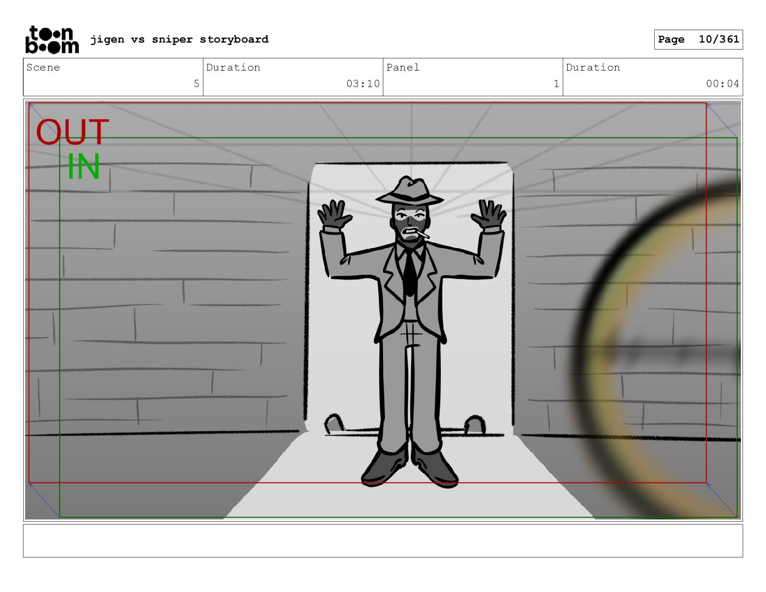766x592 pixels.
Task: Click the Duration label beside the Panel cell
Action: coord(593,67)
